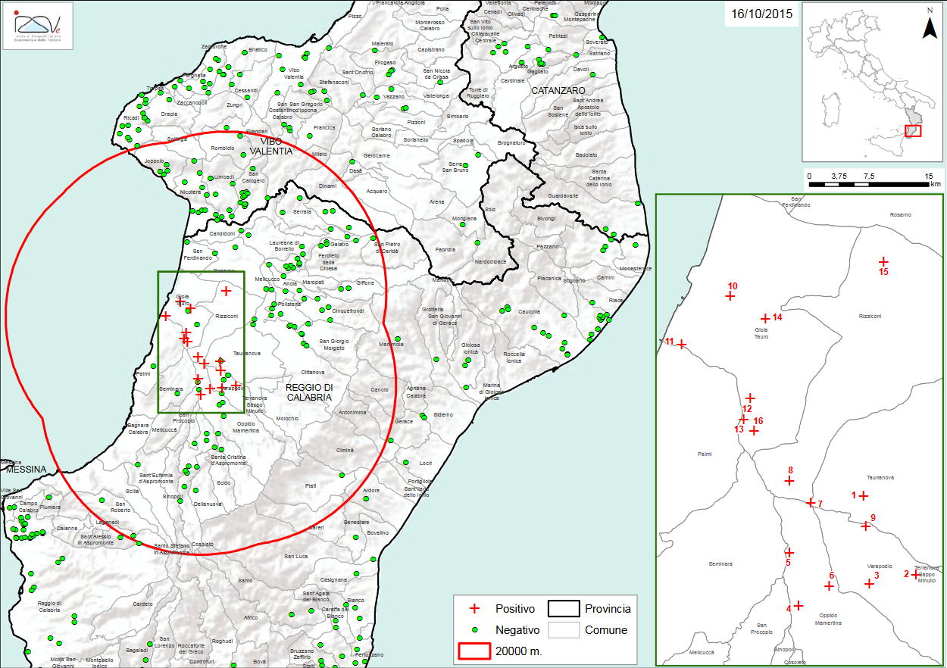Screen dimensions: 947x668
Task: Click the black Provincia legend box
Action: pos(564,609)
